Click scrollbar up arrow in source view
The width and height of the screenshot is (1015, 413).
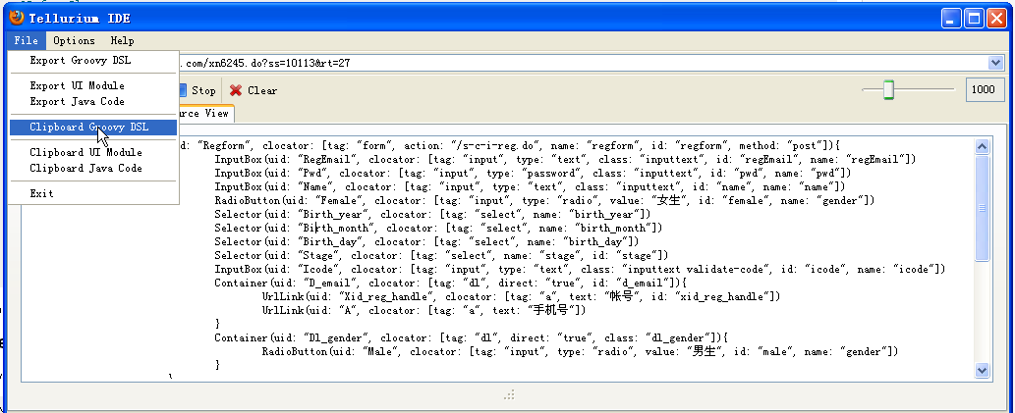tap(982, 147)
